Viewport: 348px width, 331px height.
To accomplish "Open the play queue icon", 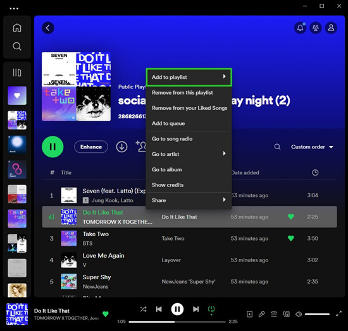I will pos(274,314).
